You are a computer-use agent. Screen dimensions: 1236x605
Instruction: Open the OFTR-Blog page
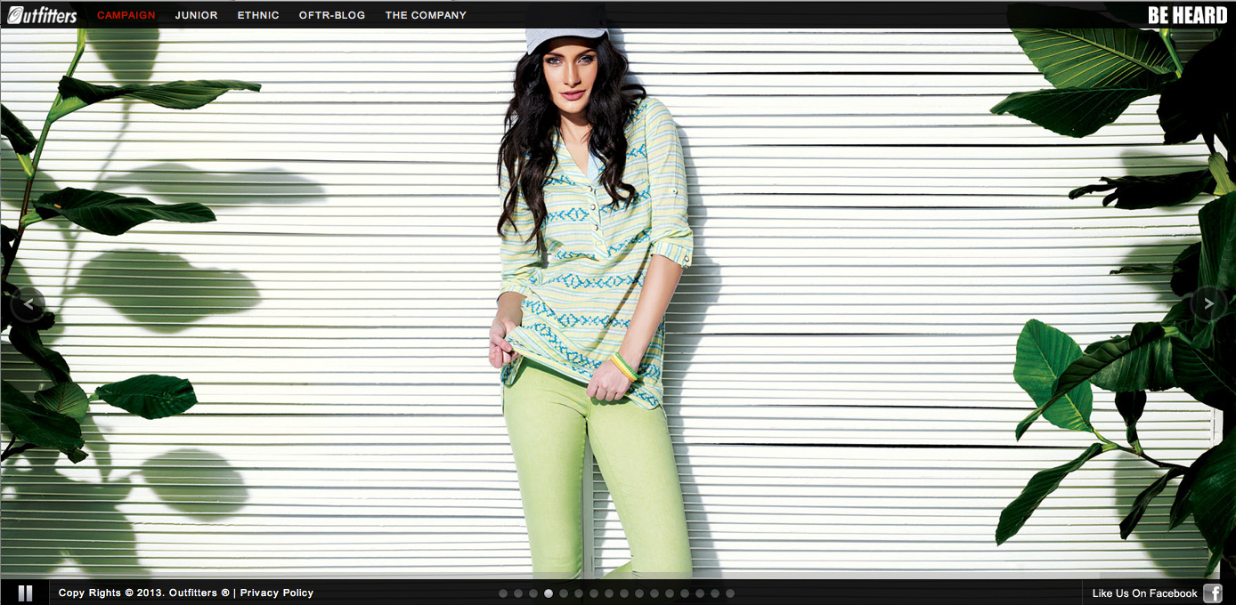tap(332, 15)
